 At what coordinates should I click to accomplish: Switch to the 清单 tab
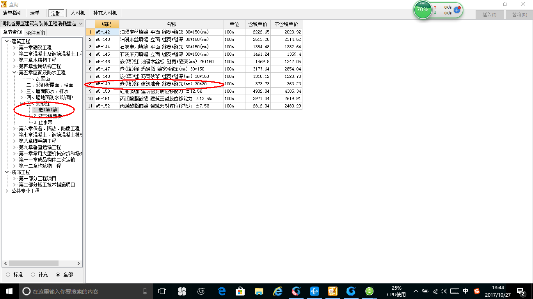[35, 13]
